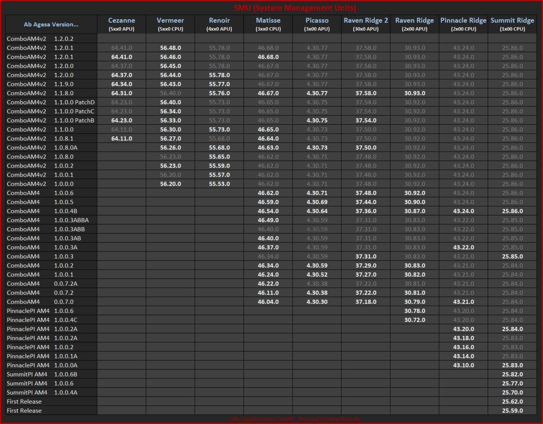Click the Raven Ridge 2 (30x0 APU) header
The image size is (543, 424).
click(x=366, y=24)
